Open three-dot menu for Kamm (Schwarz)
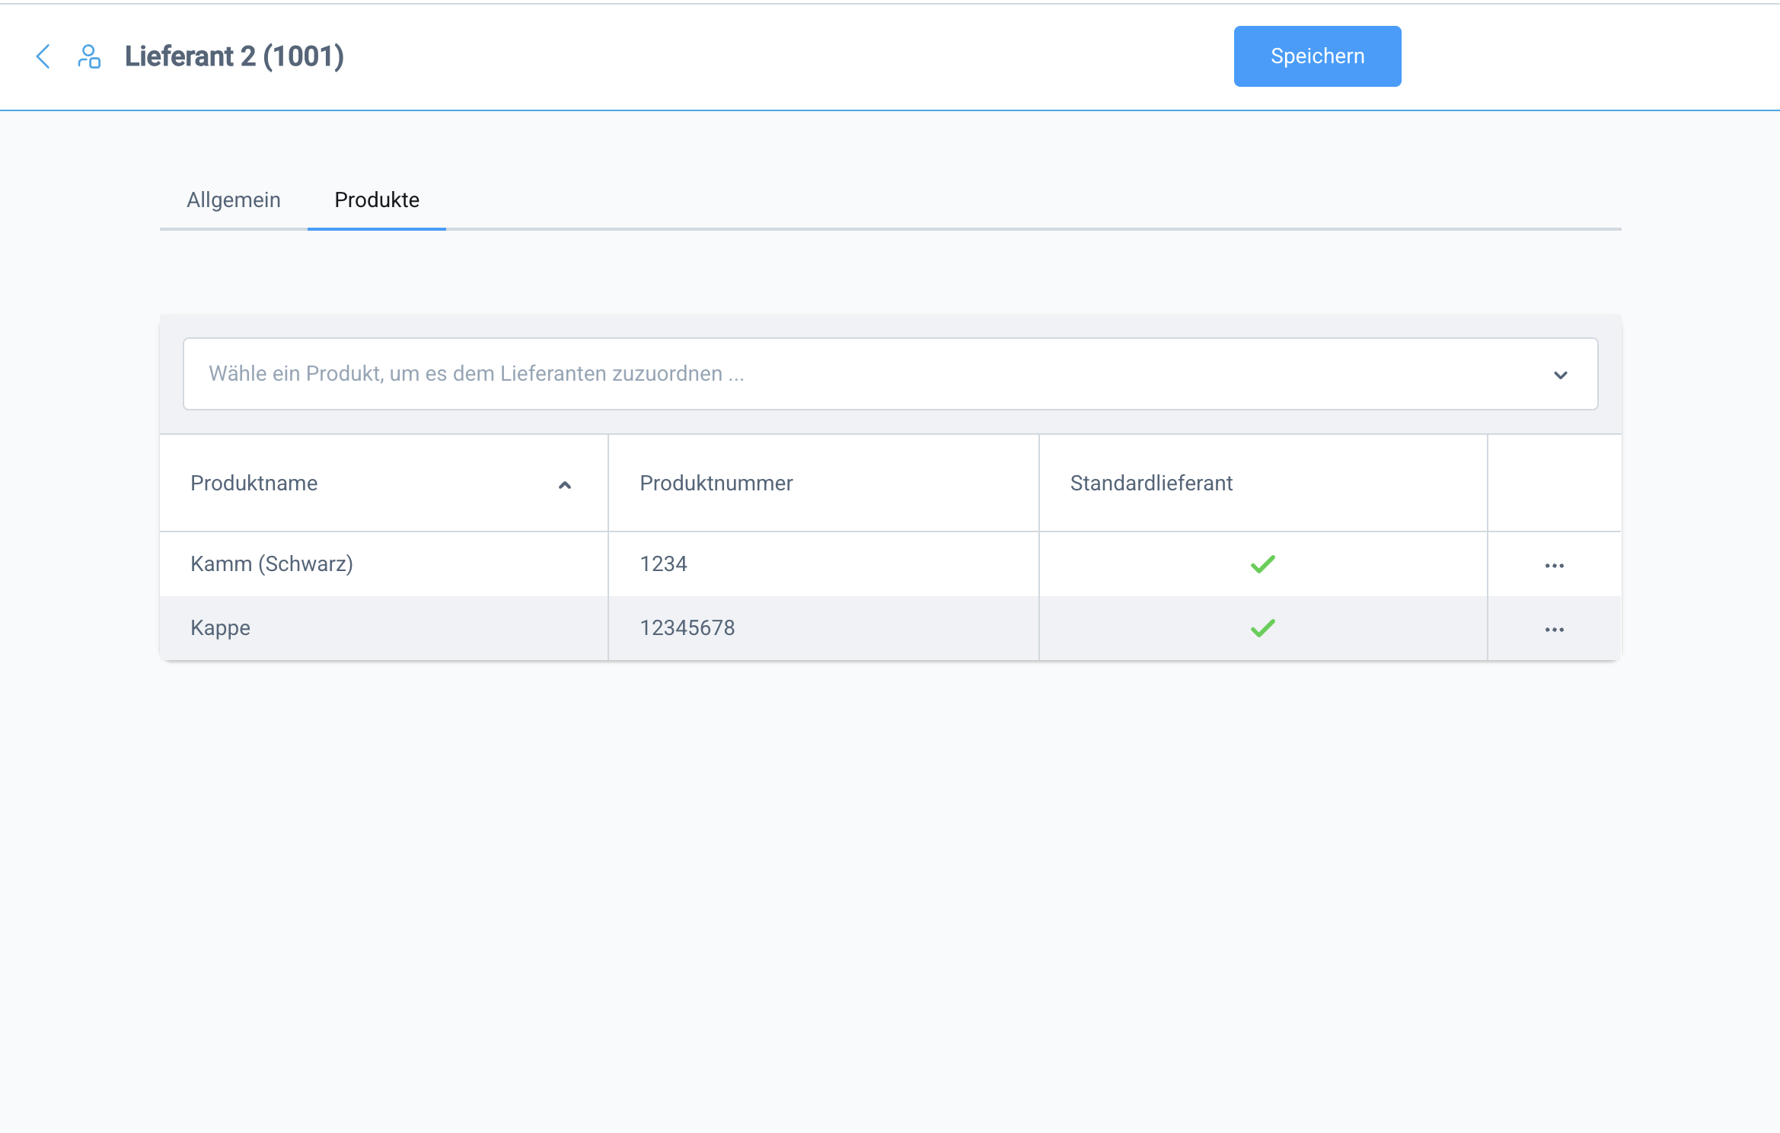This screenshot has width=1780, height=1133. (1554, 565)
